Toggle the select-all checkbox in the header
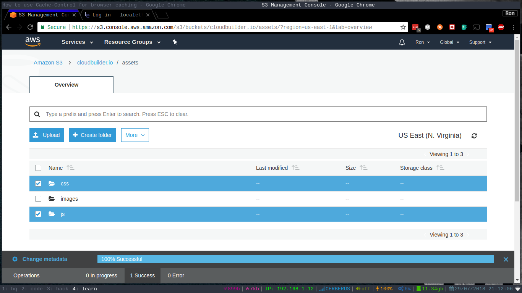Image resolution: width=522 pixels, height=293 pixels. tap(38, 168)
